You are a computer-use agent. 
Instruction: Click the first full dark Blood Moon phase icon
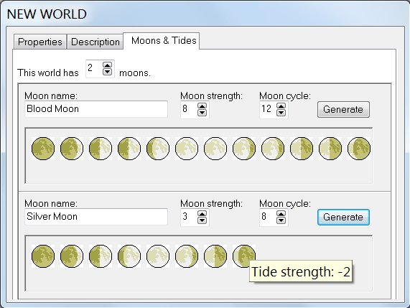(43, 149)
